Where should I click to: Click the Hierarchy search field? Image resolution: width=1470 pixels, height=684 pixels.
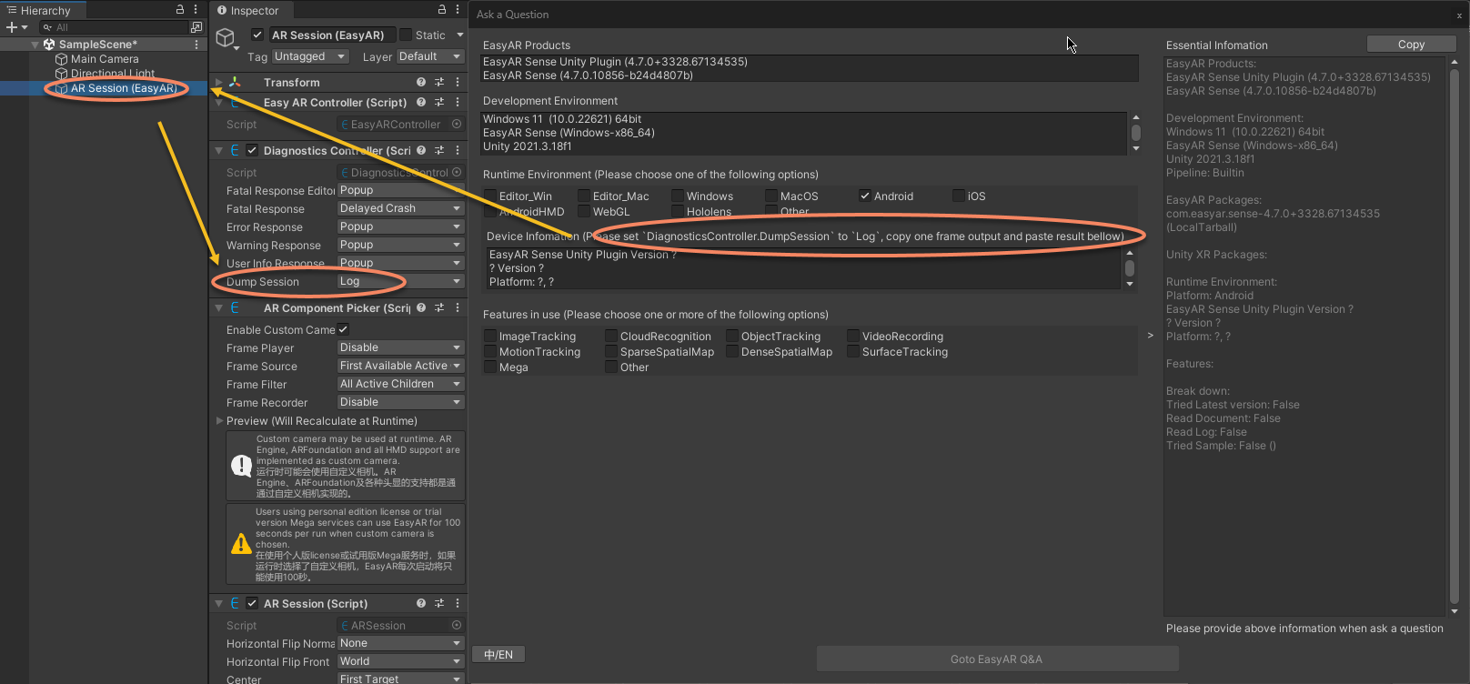[114, 27]
